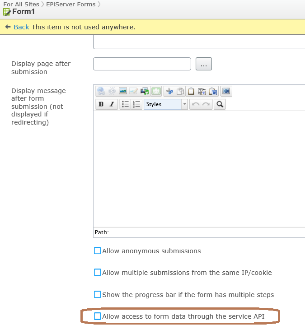The image size is (305, 325).
Task: Insert a bulleted list
Action: point(125,104)
